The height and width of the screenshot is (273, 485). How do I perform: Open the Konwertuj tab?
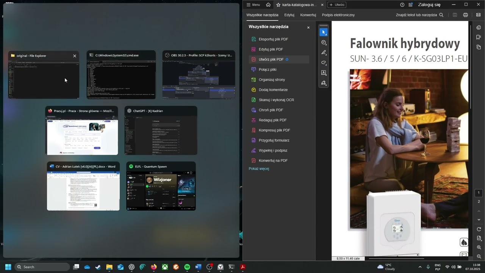click(308, 15)
